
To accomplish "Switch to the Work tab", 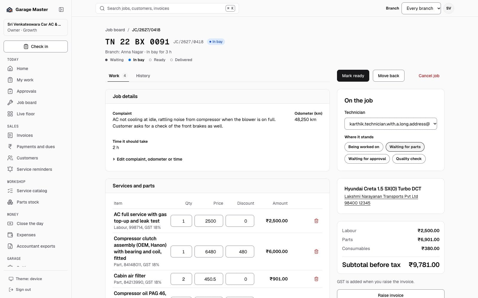I will click(118, 76).
